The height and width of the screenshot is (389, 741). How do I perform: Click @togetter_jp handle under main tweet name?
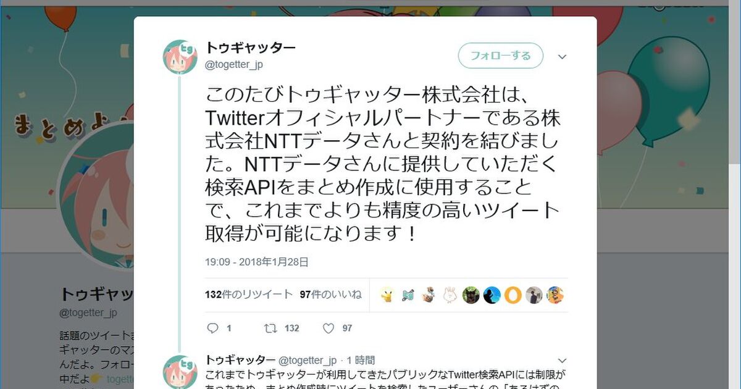pyautogui.click(x=234, y=64)
